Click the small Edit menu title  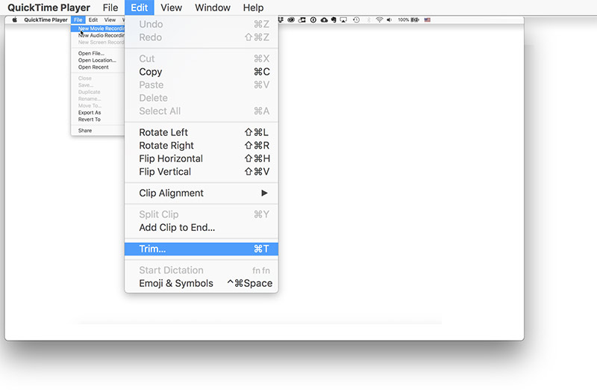(x=93, y=20)
